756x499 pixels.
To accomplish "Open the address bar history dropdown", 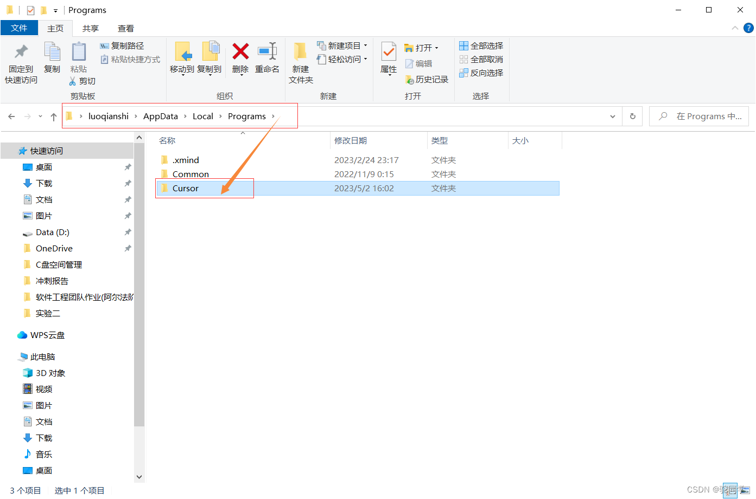I will [x=613, y=116].
